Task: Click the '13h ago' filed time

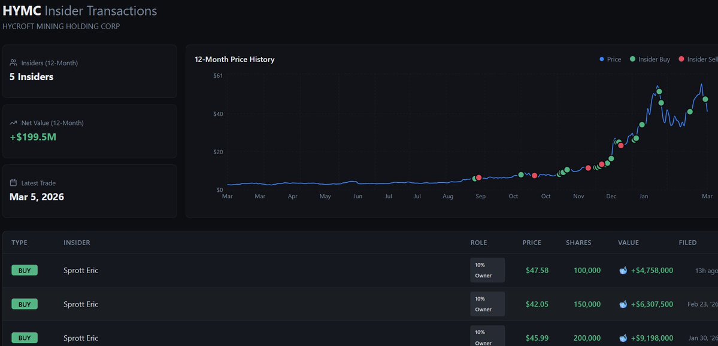Action: tap(707, 271)
